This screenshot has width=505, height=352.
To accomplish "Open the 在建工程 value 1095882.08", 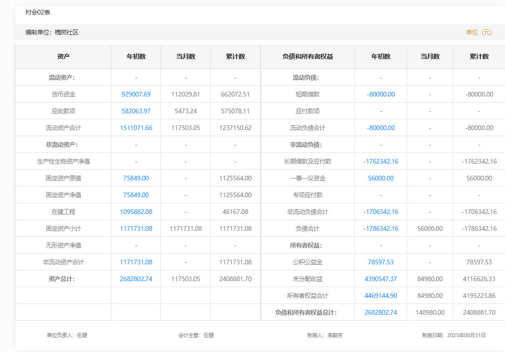I will point(136,212).
